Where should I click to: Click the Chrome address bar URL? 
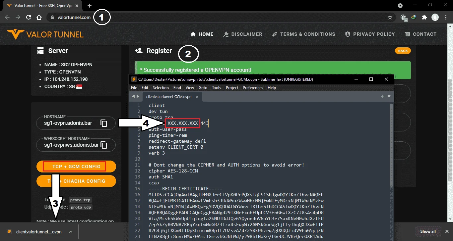pos(74,18)
